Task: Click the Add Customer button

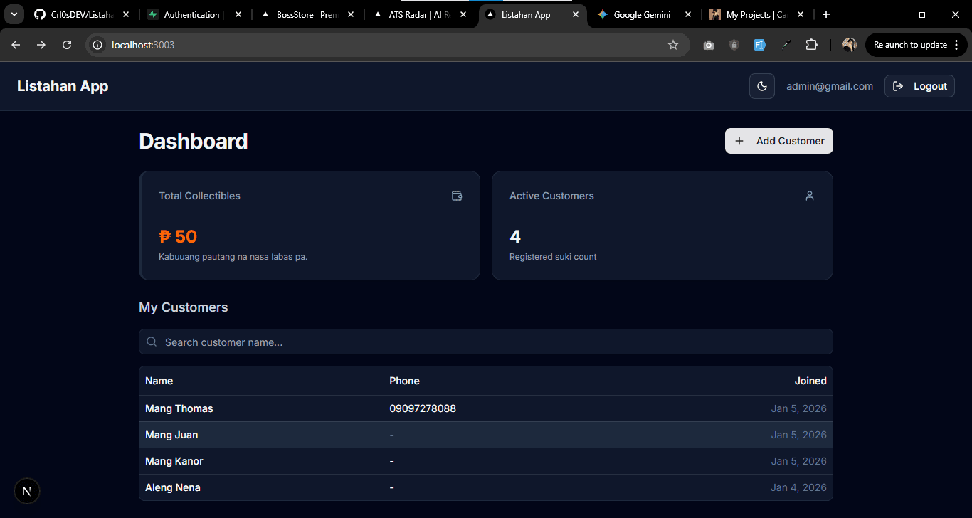Action: (778, 140)
